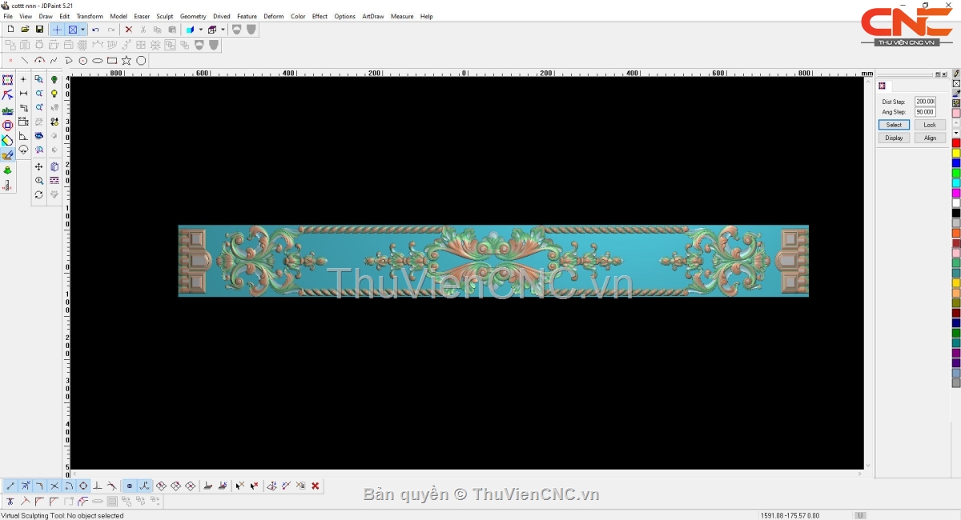The height and width of the screenshot is (520, 961).
Task: Select the star shape drawing tool
Action: pos(127,61)
